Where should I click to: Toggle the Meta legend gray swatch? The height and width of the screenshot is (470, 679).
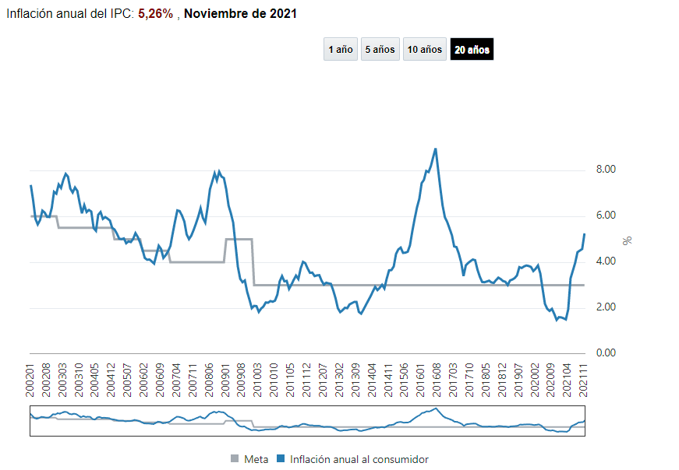tap(235, 458)
